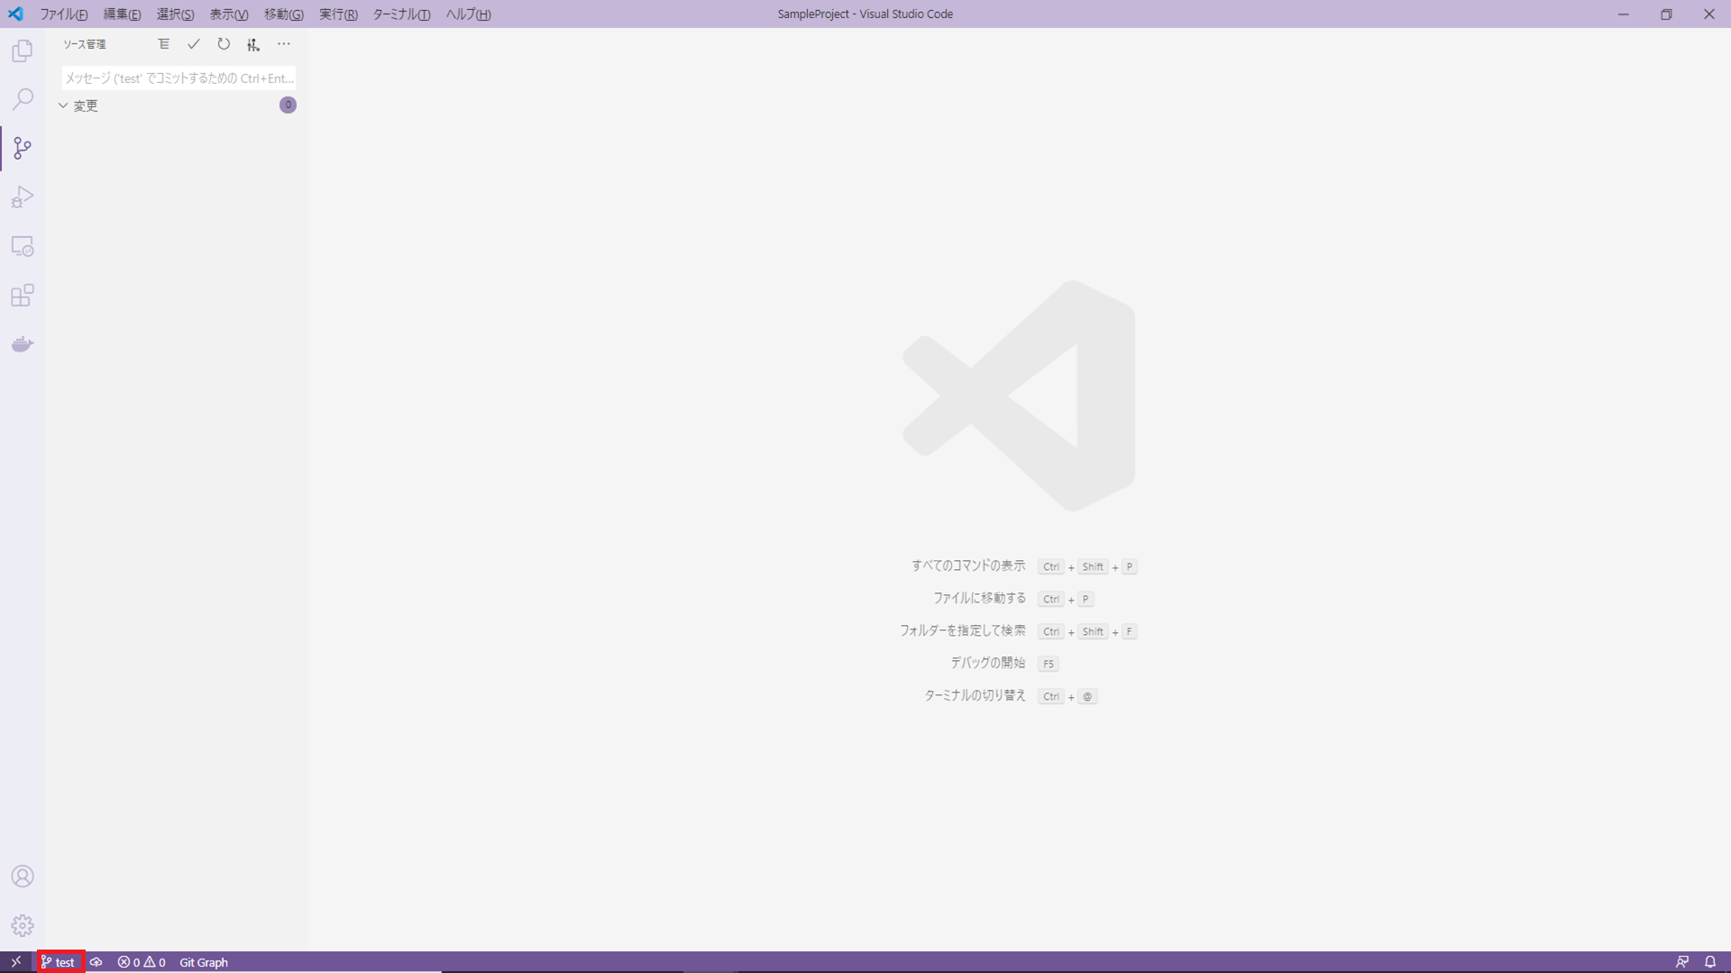Click the remote window icon in status bar
The width and height of the screenshot is (1731, 973).
(16, 962)
